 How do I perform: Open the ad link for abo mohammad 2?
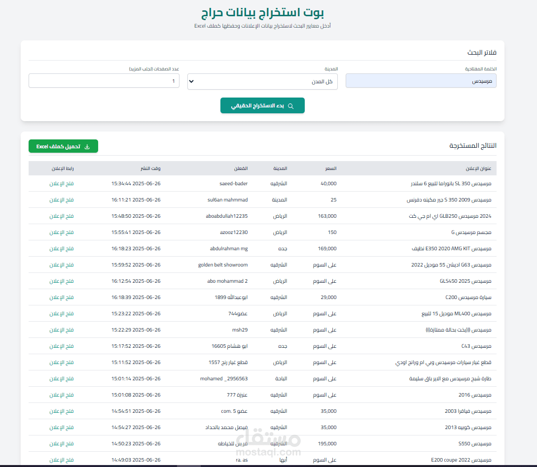coord(62,281)
